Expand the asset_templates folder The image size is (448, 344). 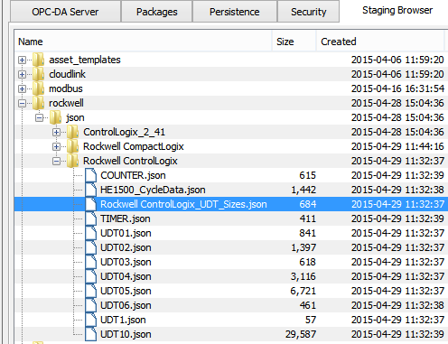[22, 60]
